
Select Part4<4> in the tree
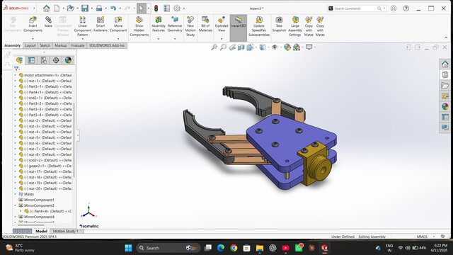pyautogui.click(x=48, y=211)
